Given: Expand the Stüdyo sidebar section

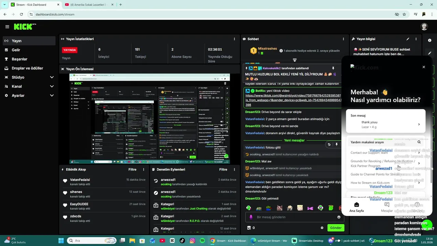Looking at the screenshot, I should 29,77.
